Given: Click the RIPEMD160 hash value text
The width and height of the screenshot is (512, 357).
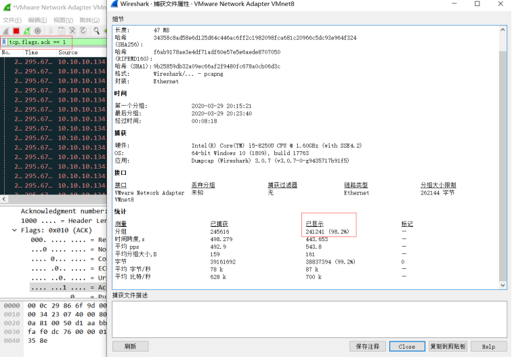Looking at the screenshot, I should coord(217,52).
